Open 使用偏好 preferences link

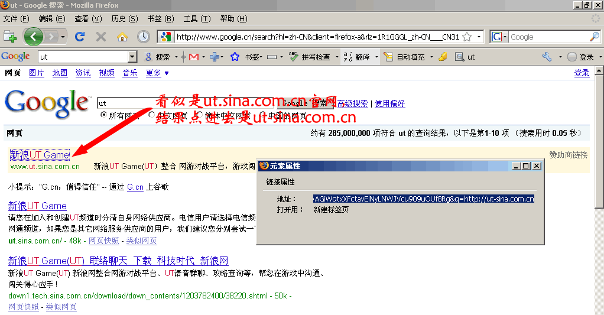tap(389, 103)
